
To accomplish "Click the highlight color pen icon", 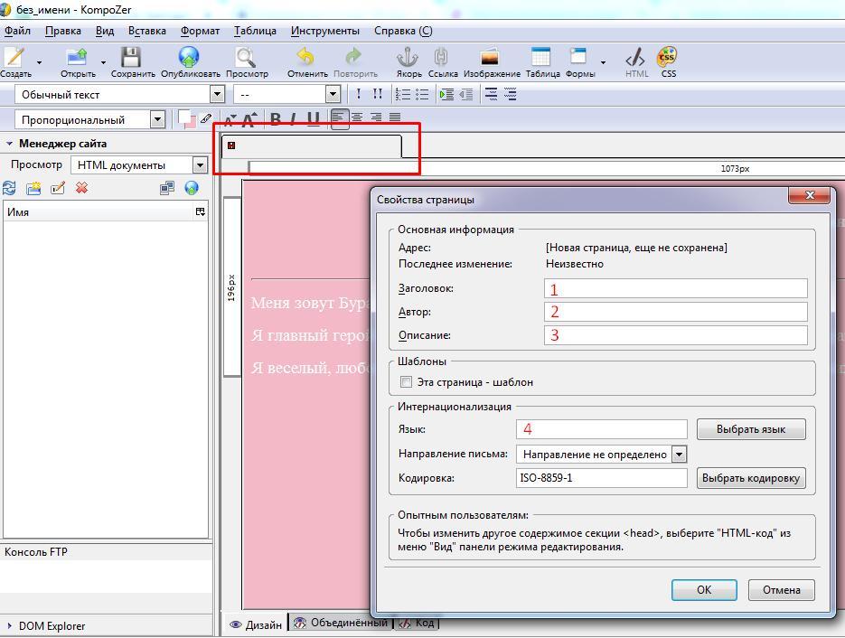I will tap(206, 118).
